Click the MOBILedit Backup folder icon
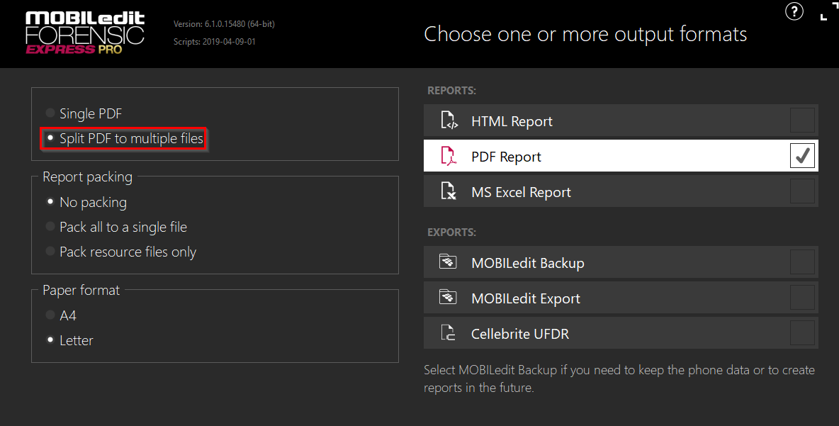The image size is (839, 426). 448,262
